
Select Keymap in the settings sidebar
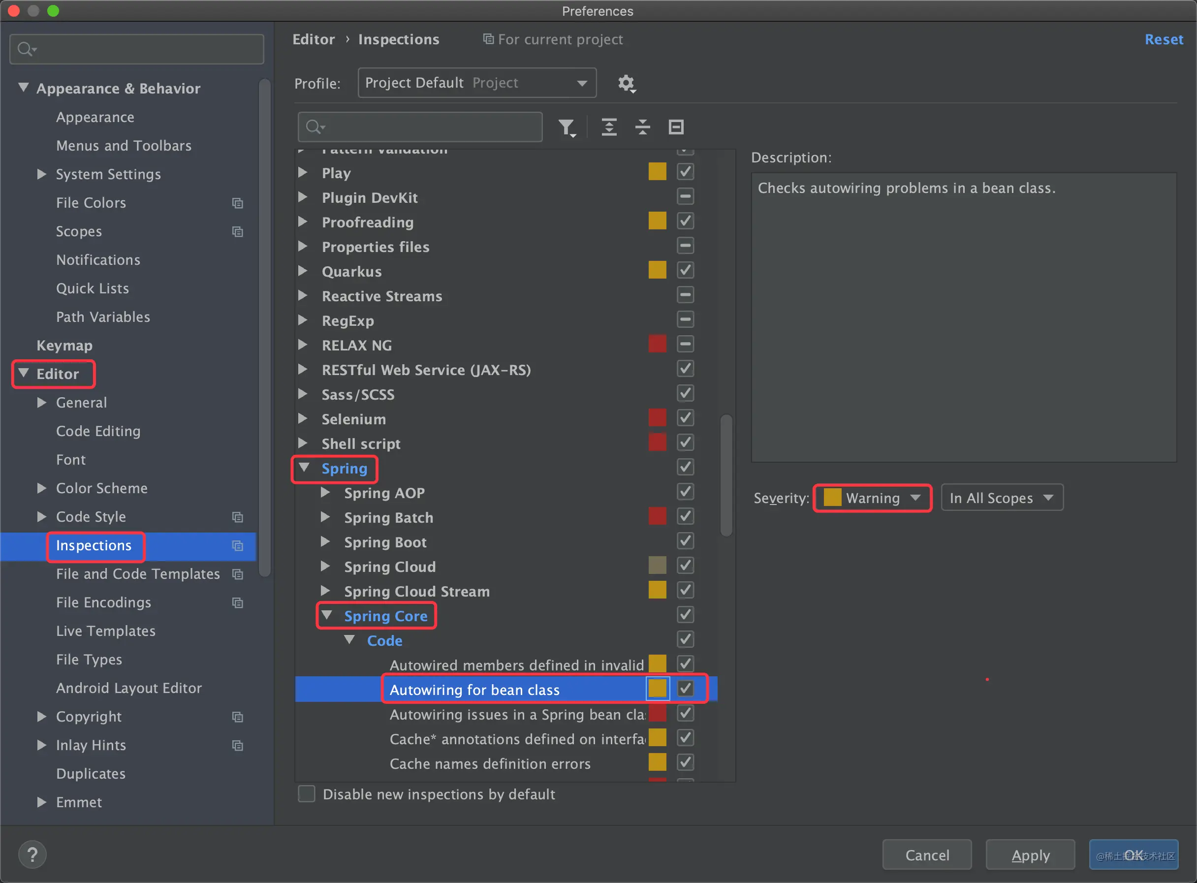click(x=64, y=346)
